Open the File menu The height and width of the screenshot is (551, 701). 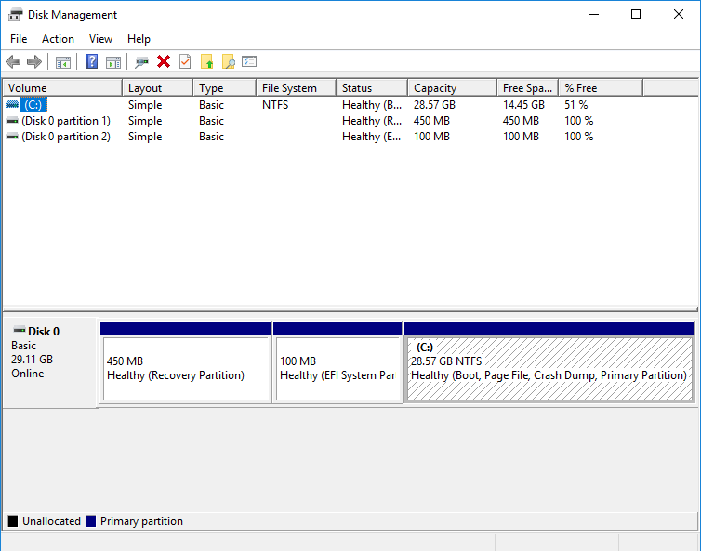coord(19,39)
